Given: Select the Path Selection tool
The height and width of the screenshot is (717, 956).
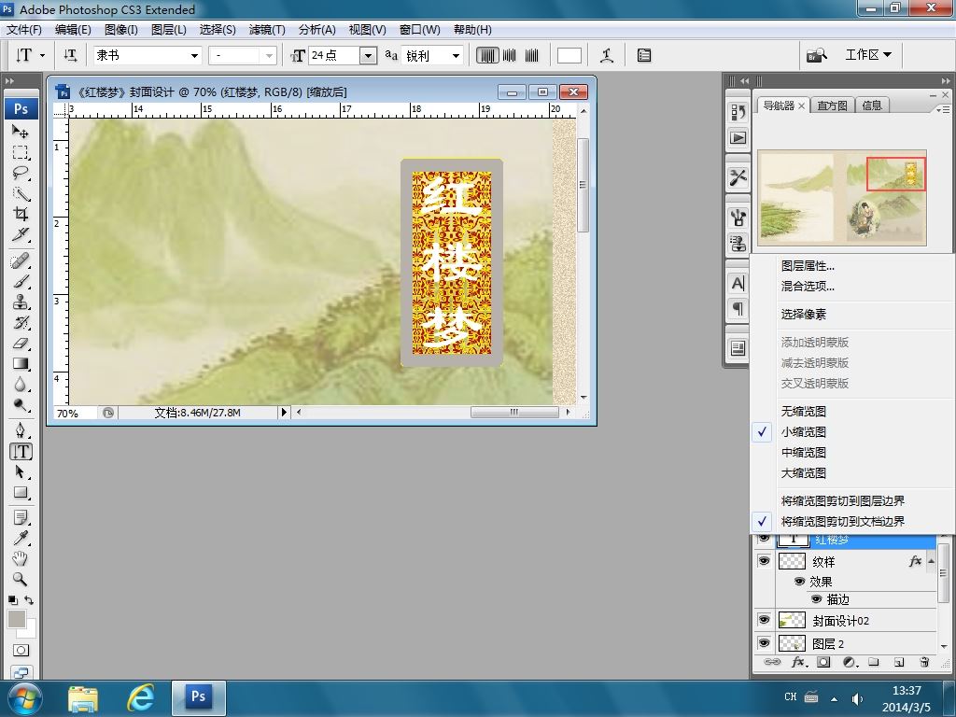Looking at the screenshot, I should coord(21,472).
